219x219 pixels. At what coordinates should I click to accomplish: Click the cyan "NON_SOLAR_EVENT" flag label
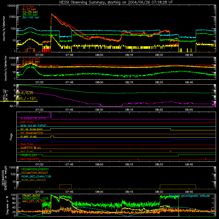33,126
